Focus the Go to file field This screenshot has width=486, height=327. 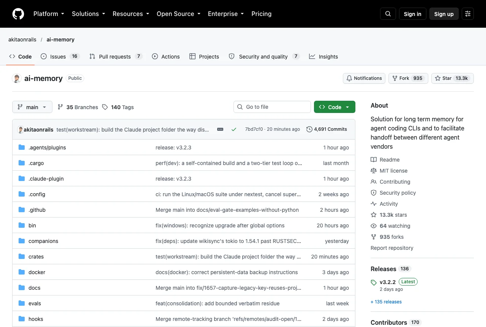pos(272,107)
